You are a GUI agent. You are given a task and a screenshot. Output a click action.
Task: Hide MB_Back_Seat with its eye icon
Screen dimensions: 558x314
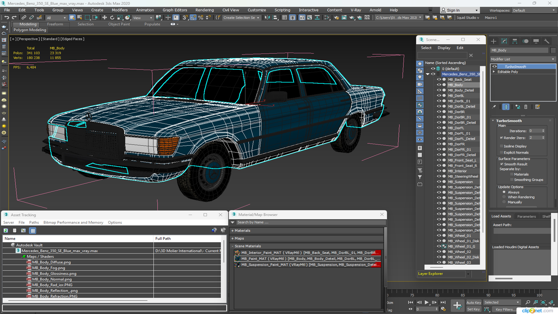pos(439,79)
